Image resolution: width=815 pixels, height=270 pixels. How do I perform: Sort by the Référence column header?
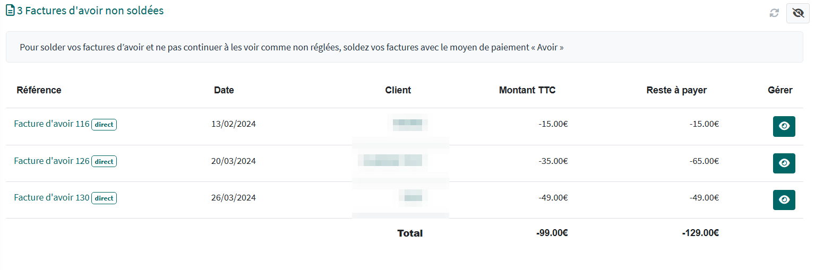(x=39, y=90)
